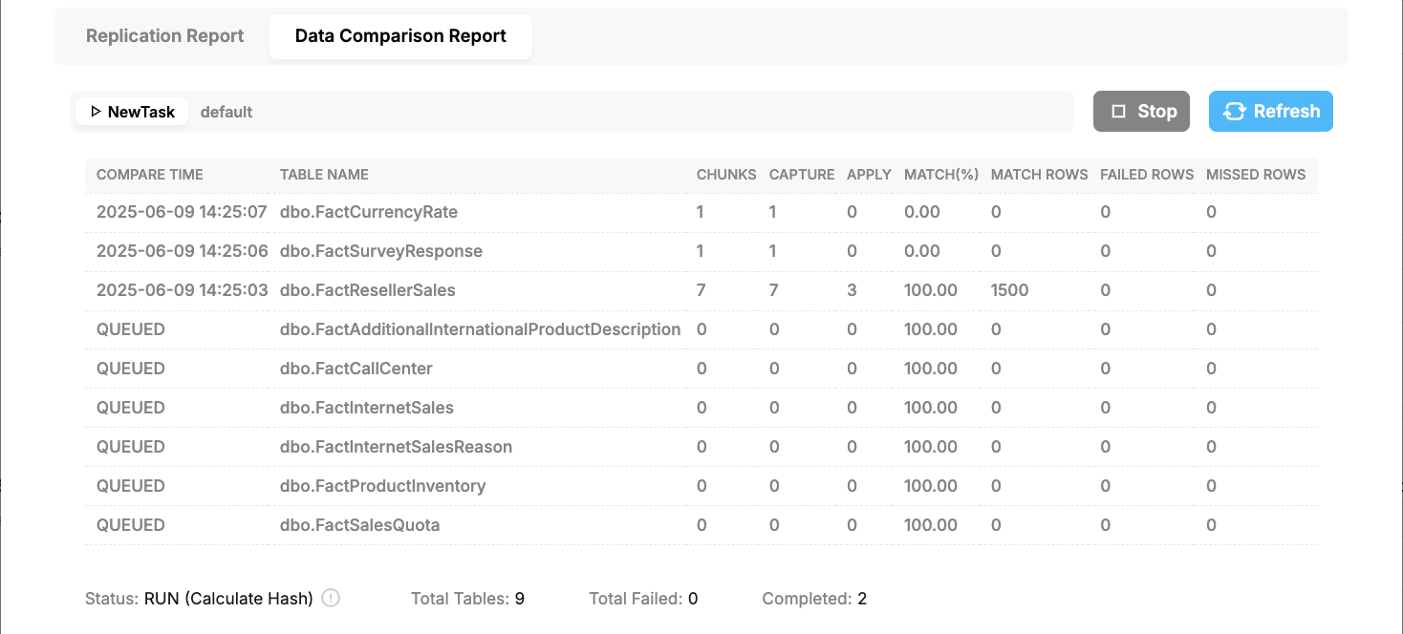Click the timestamp 2025-06-09 14:25:06
The width and height of the screenshot is (1403, 634).
[182, 251]
